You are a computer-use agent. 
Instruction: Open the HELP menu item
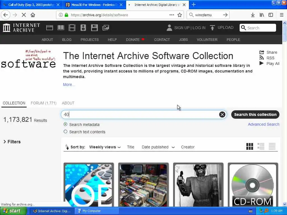(112, 40)
